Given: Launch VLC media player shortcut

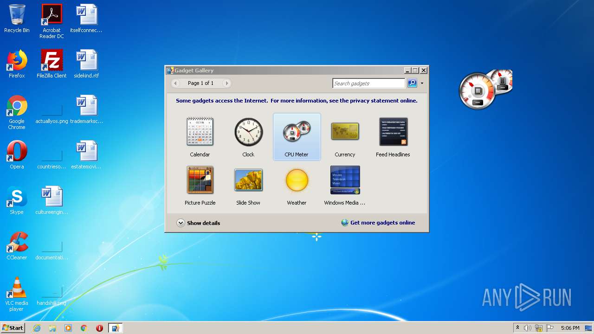Looking at the screenshot, I should pos(17,294).
